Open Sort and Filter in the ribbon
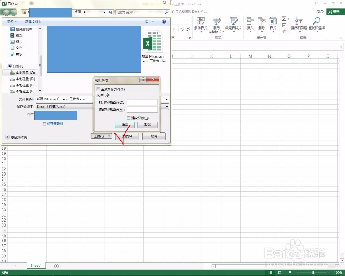 coord(299,25)
